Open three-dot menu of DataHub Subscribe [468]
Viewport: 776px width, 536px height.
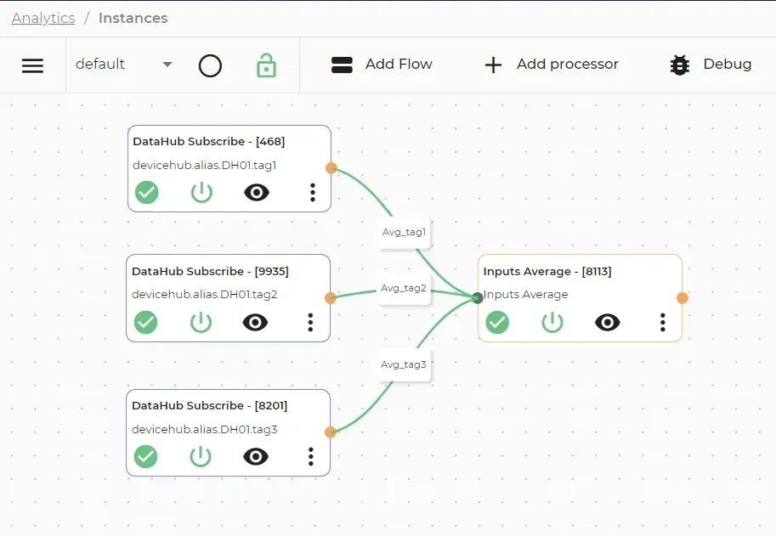click(313, 192)
